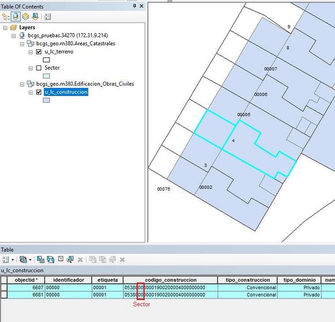Screen dimensions: 335x322
Task: Collapse the Edificacion_Obras_Civiles dataset node
Action: (x=22, y=84)
